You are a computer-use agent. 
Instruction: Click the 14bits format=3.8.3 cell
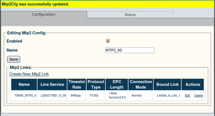pyautogui.click(x=117, y=95)
